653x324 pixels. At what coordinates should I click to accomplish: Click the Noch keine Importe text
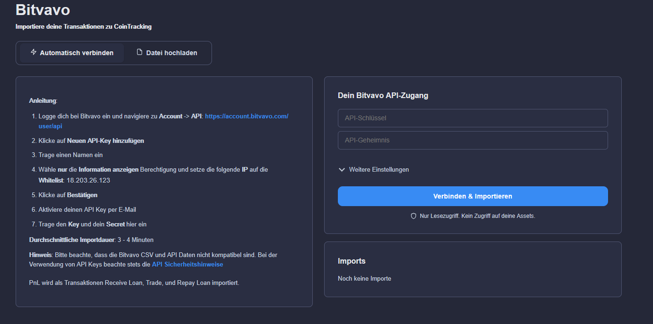[x=364, y=279]
